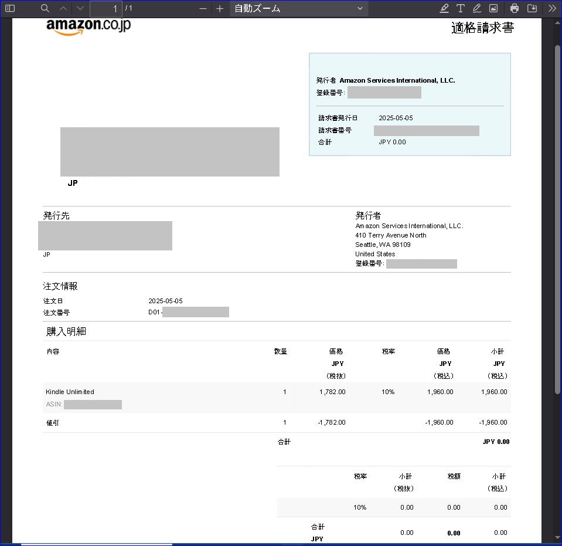Screen dimensions: 562x546
Task: Select the text annotation tool
Action: pos(461,8)
